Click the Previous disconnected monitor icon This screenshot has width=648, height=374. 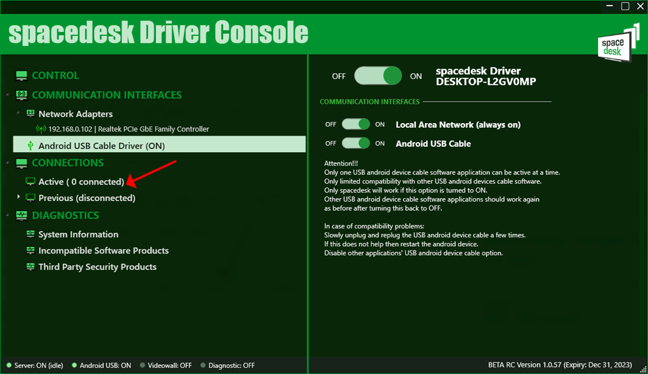(30, 198)
